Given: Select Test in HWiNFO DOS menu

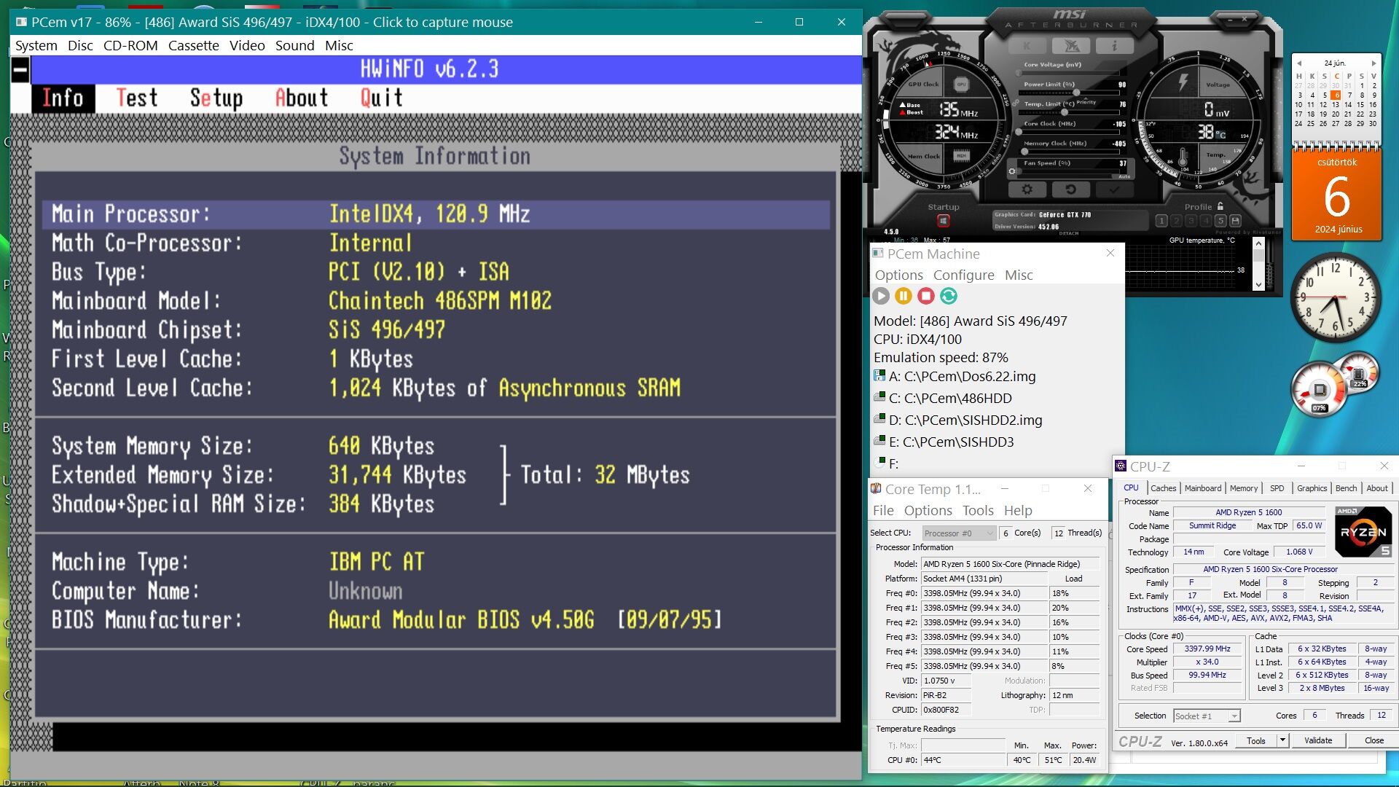Looking at the screenshot, I should 137,98.
